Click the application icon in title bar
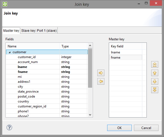The image size is (164, 137). click(x=5, y=4)
